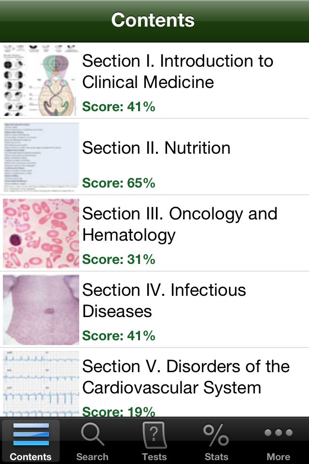Click the Score: 65% label

tap(119, 183)
